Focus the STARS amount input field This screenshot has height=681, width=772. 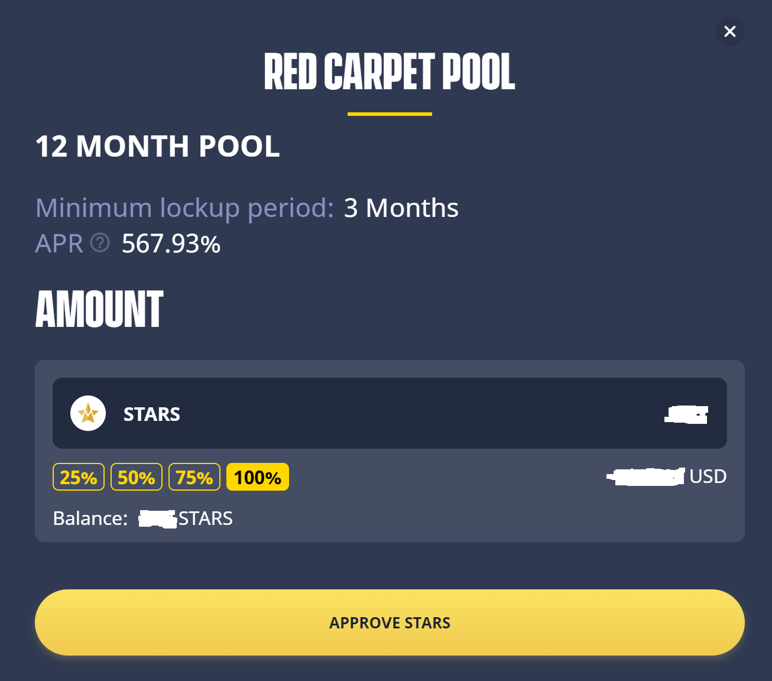[x=390, y=413]
